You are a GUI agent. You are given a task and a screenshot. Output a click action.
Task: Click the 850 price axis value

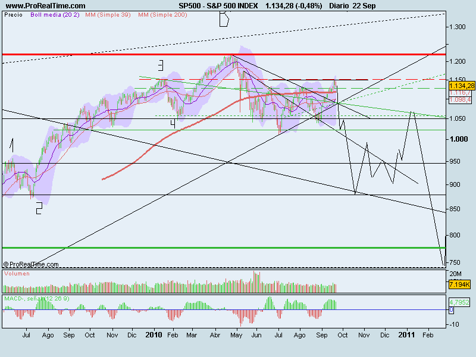coord(455,209)
